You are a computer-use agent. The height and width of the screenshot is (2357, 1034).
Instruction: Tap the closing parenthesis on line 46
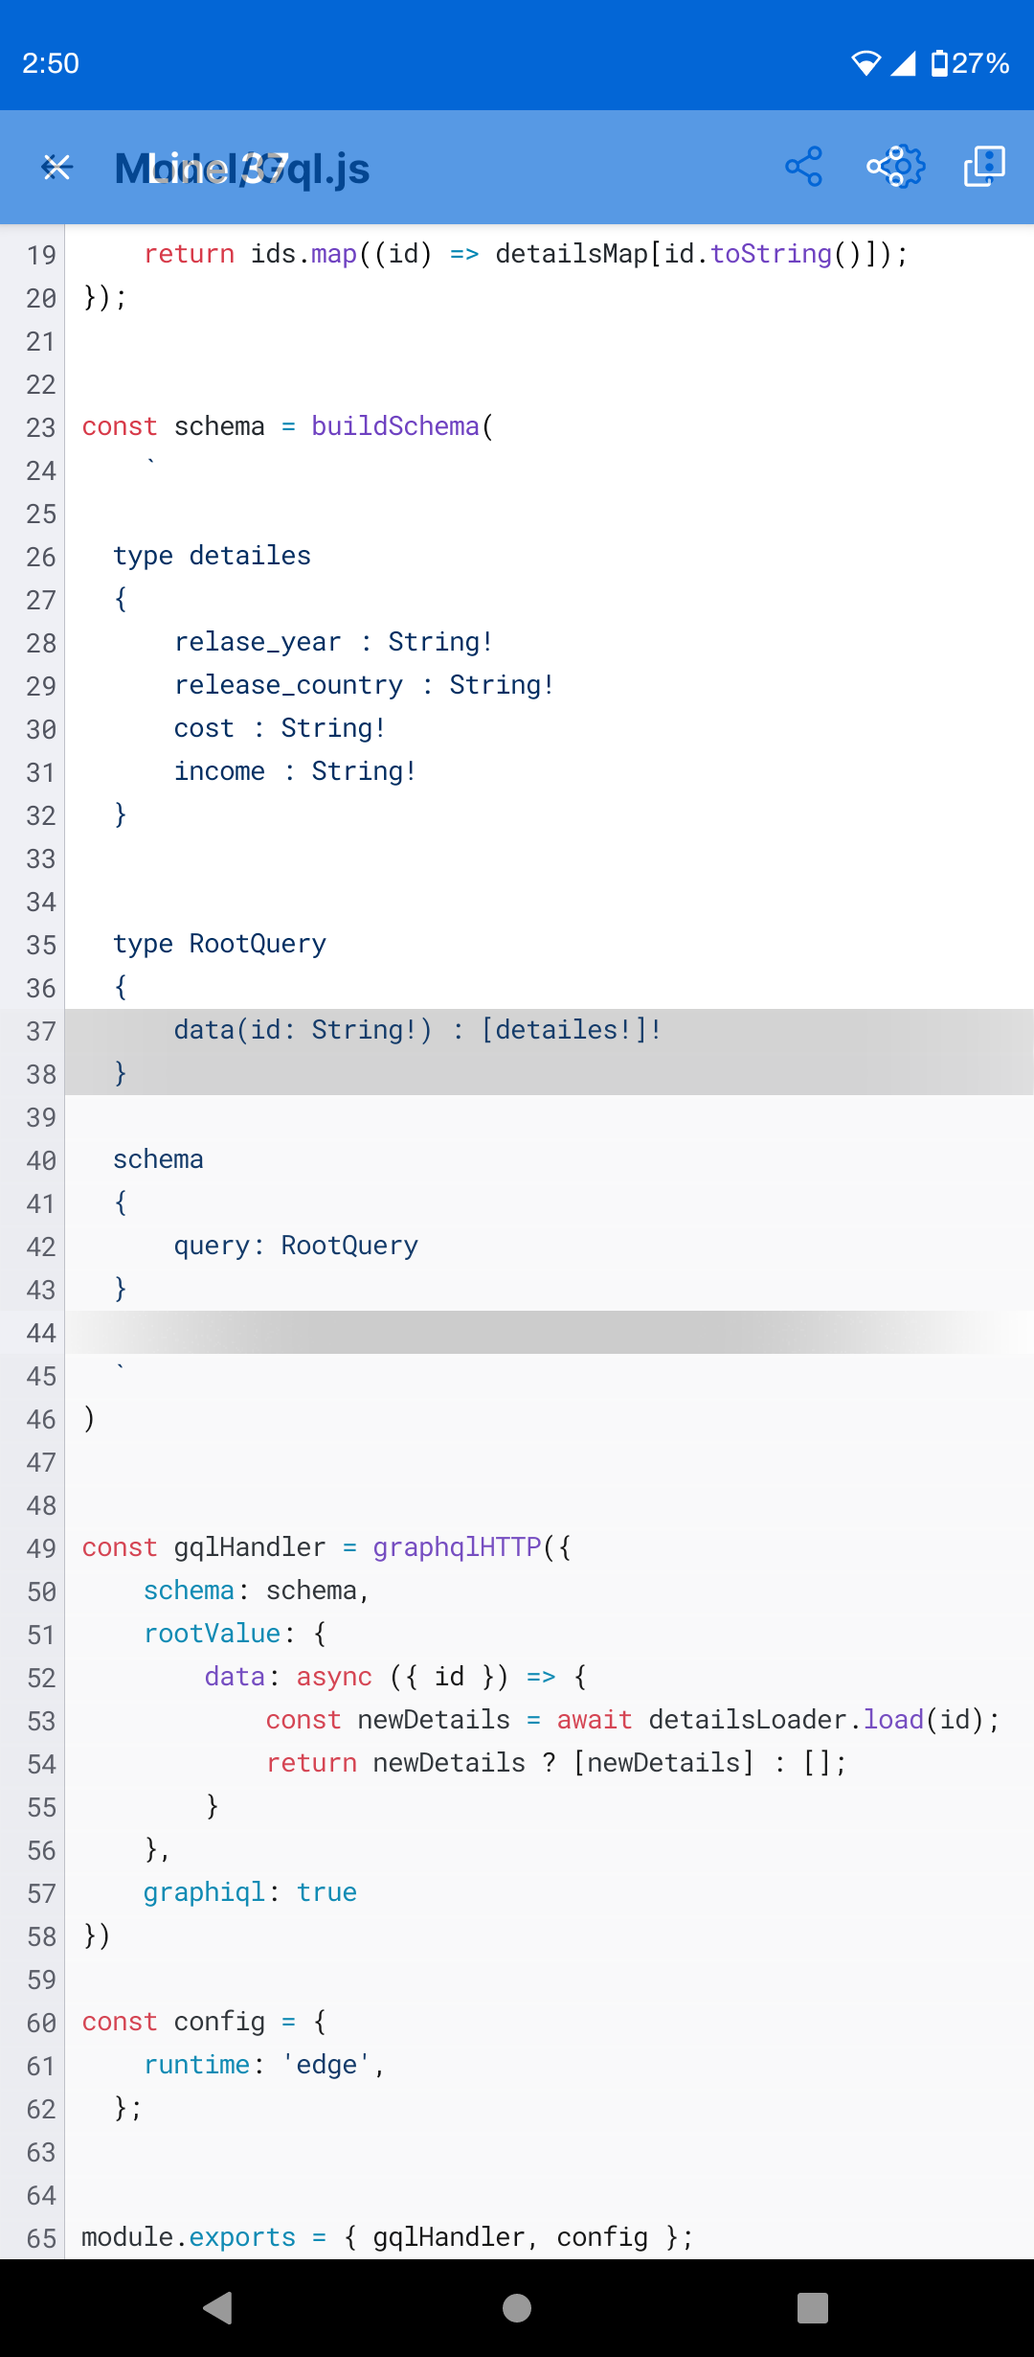(89, 1418)
